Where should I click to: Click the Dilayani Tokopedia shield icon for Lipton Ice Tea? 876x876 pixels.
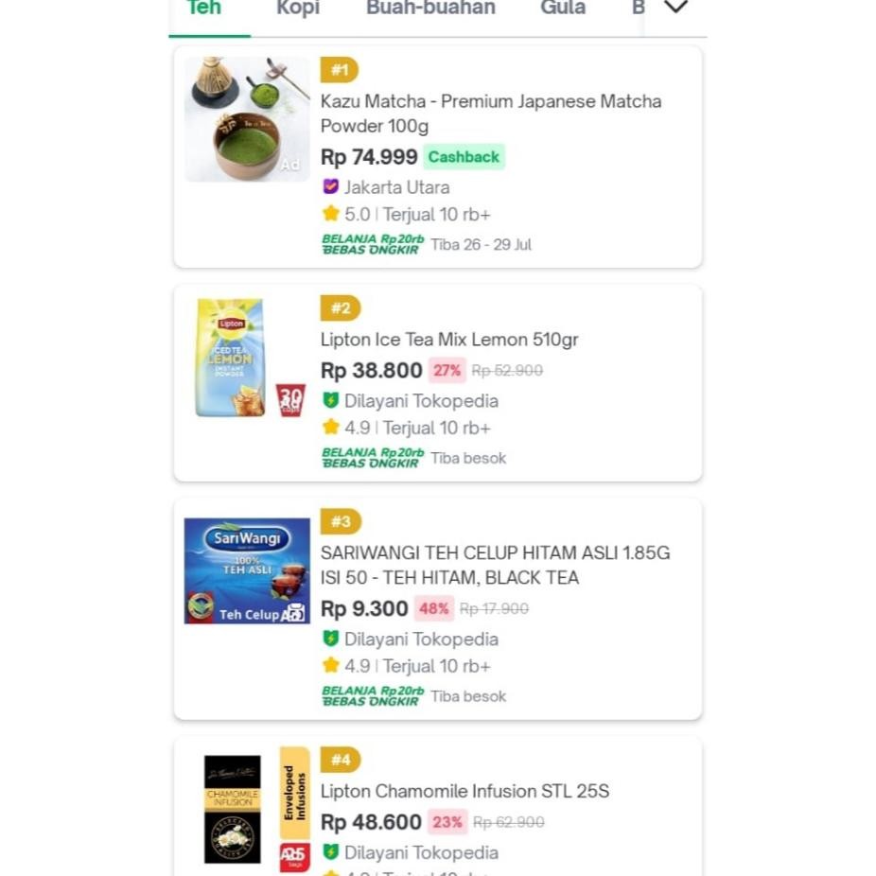point(330,400)
